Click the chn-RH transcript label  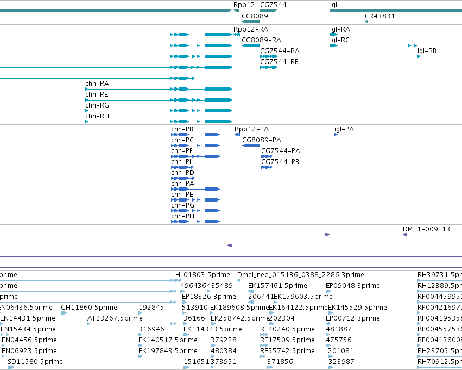point(97,116)
